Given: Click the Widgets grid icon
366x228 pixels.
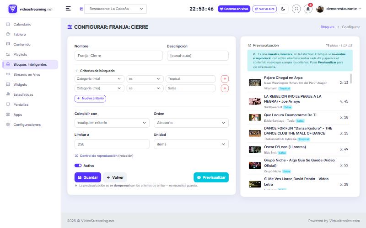Looking at the screenshot, I should 8,84.
